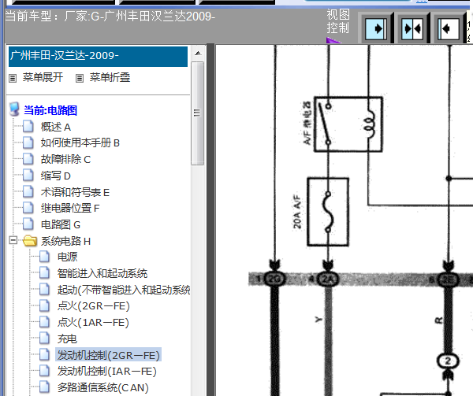This screenshot has height=396, width=473.
Task: Click the 菜单展开 list icon
Action: pos(13,78)
